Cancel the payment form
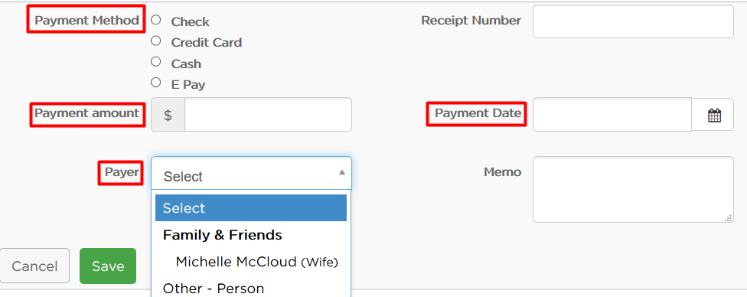This screenshot has width=747, height=297. point(34,266)
